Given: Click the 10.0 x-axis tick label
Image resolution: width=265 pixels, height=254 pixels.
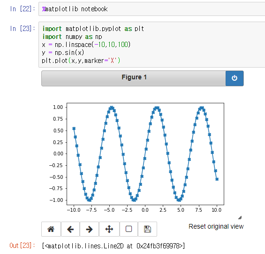Looking at the screenshot, I should point(217,210).
